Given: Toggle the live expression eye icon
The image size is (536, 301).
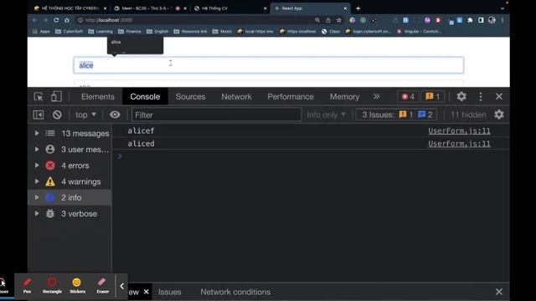Looking at the screenshot, I should 115,115.
